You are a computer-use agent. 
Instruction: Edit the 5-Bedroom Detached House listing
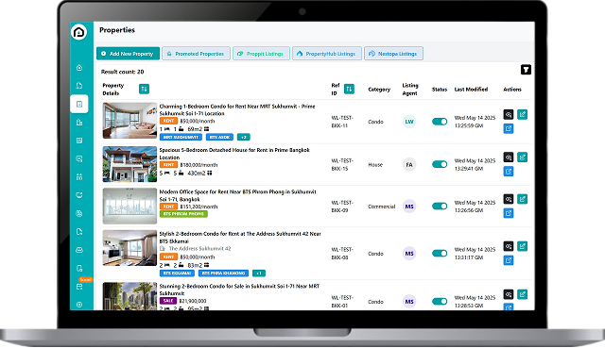[x=523, y=157]
